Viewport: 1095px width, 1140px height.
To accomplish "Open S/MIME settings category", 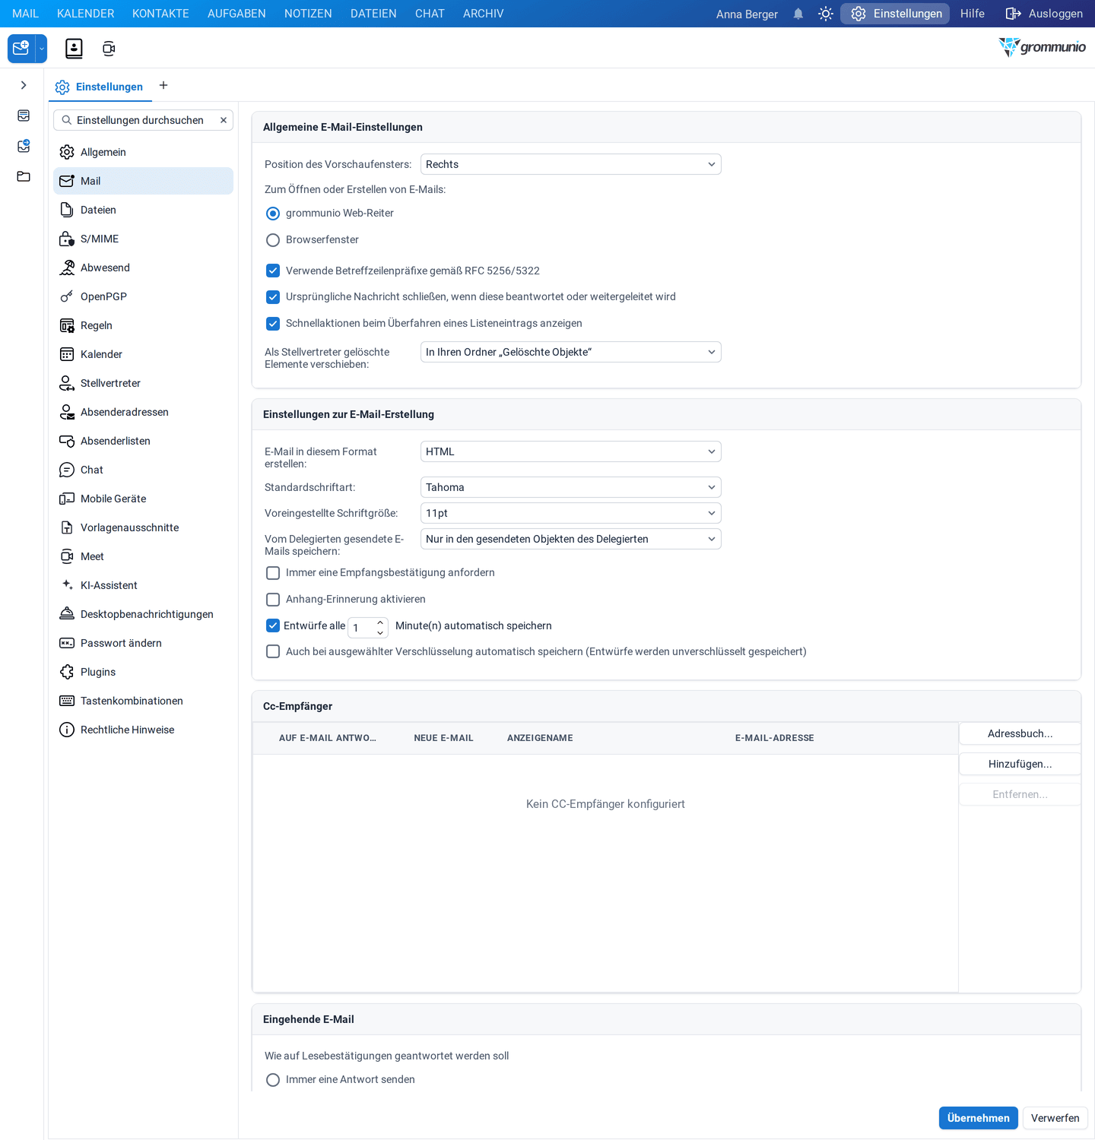I will tap(143, 239).
